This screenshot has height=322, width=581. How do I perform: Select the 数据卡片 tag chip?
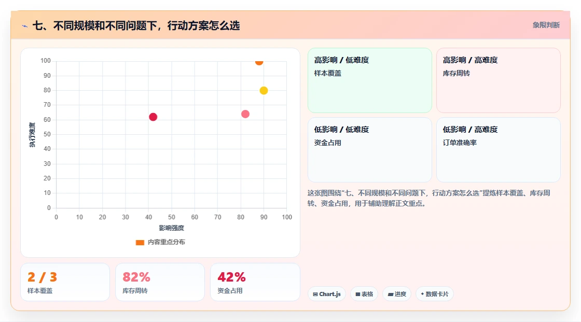[435, 294]
